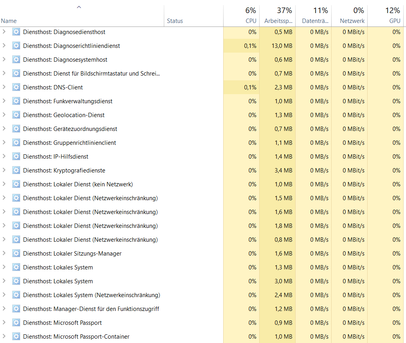Expand the Diensthost: Diagnoserichtliniendienst process group
This screenshot has width=406, height=343.
4,45
